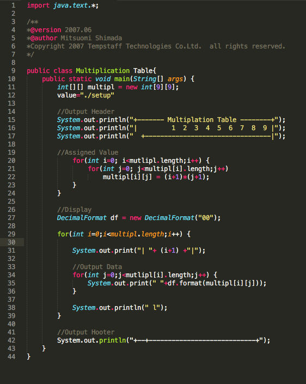Click '@version' in the doc comment
The height and width of the screenshot is (384, 306).
click(46, 30)
